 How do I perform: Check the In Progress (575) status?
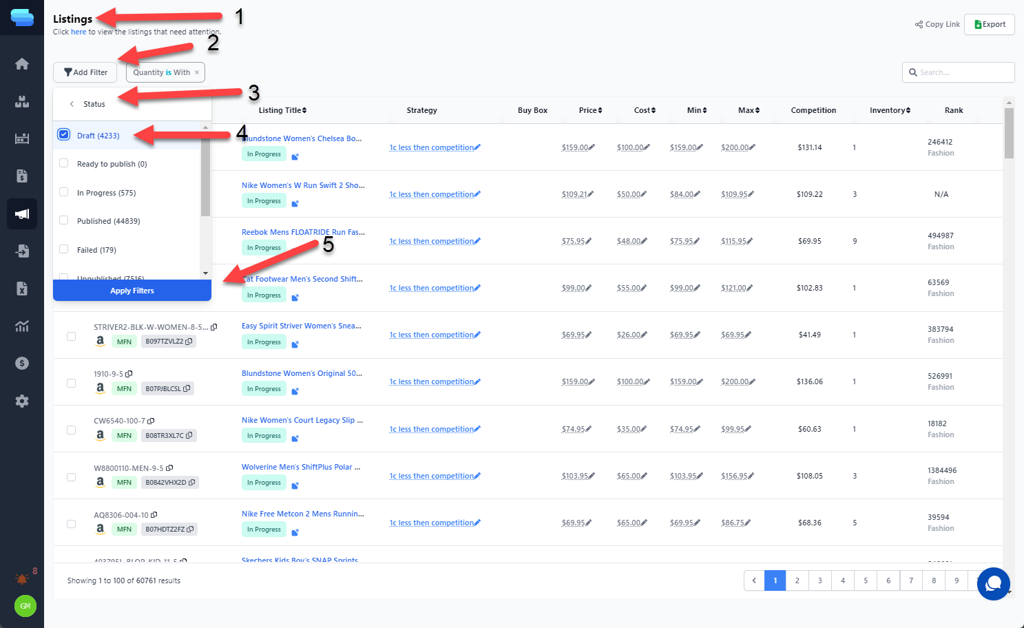tap(64, 192)
